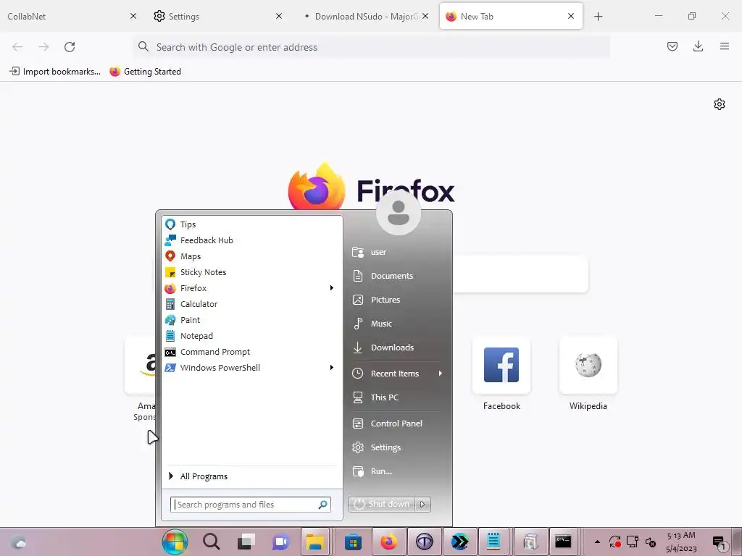Open new tab personalize gear icon
This screenshot has width=742, height=556.
pyautogui.click(x=720, y=104)
